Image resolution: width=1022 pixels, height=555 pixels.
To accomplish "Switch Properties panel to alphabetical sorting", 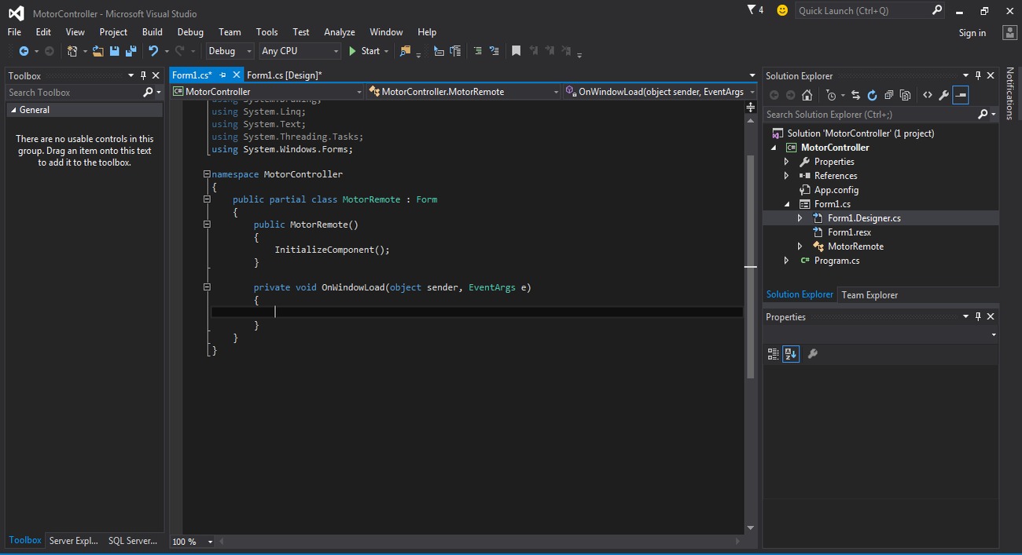I will 791,353.
